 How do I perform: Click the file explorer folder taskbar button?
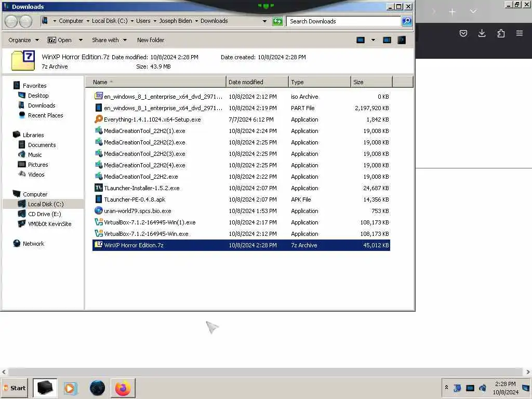tap(45, 388)
